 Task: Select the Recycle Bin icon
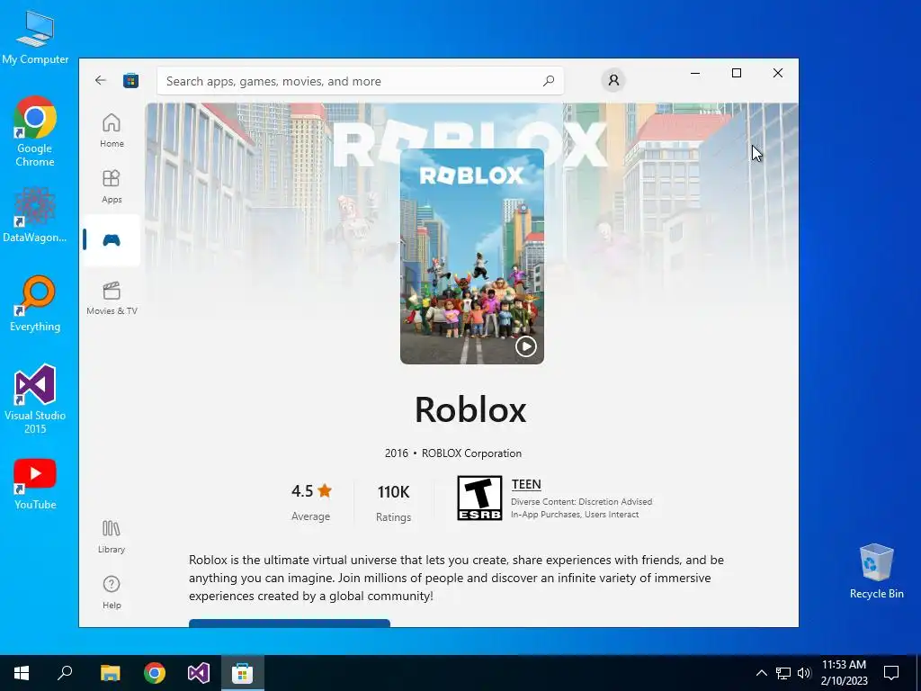point(876,571)
